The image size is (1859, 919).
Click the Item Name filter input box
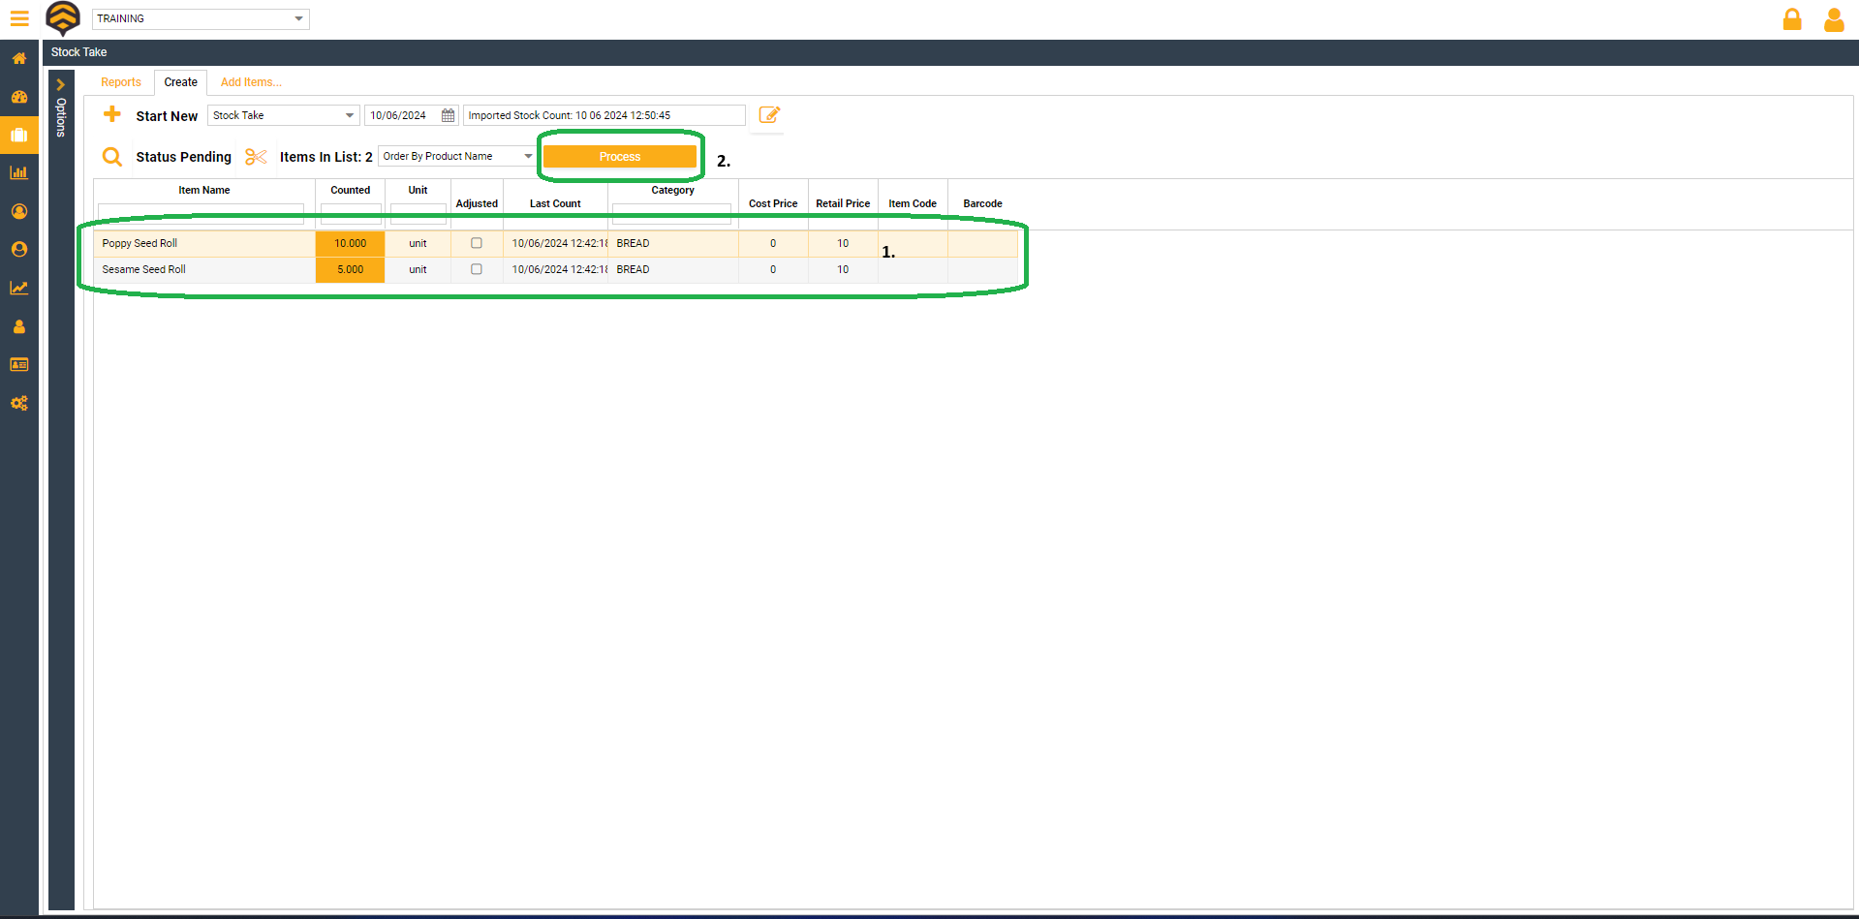201,213
